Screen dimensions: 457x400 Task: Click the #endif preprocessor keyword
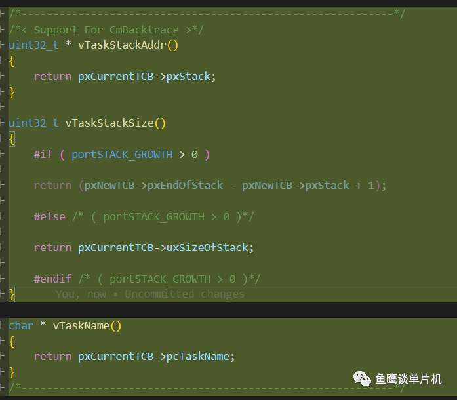tap(52, 279)
